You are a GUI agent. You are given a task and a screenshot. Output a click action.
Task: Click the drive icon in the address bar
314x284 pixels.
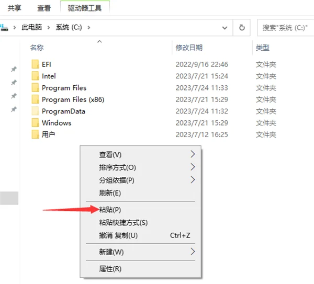(4, 28)
